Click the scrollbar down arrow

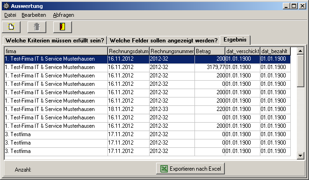pos(300,156)
